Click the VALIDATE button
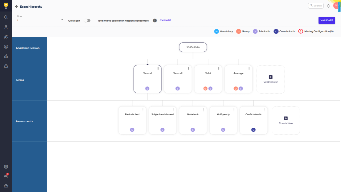The image size is (341, 192). [326, 20]
